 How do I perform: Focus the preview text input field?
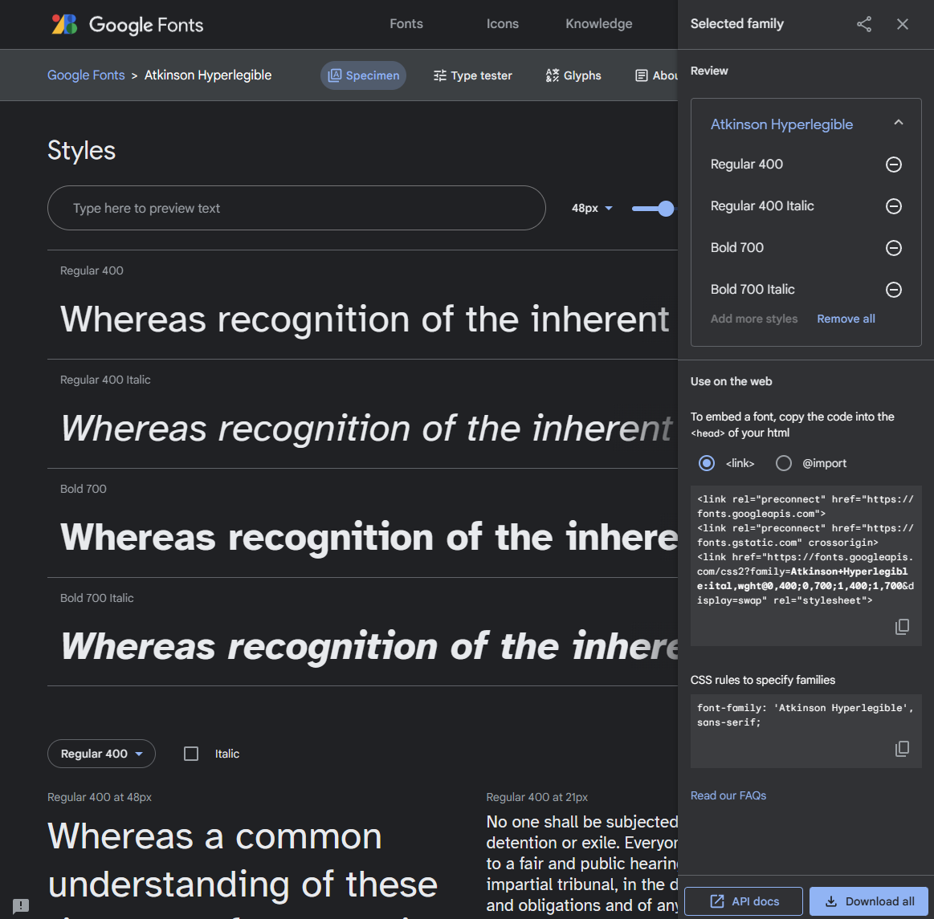[296, 208]
